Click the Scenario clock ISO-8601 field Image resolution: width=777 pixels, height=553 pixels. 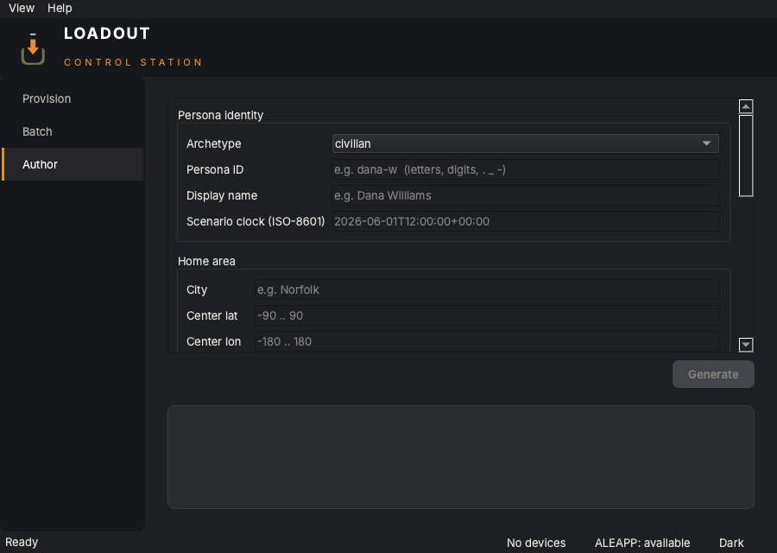525,221
